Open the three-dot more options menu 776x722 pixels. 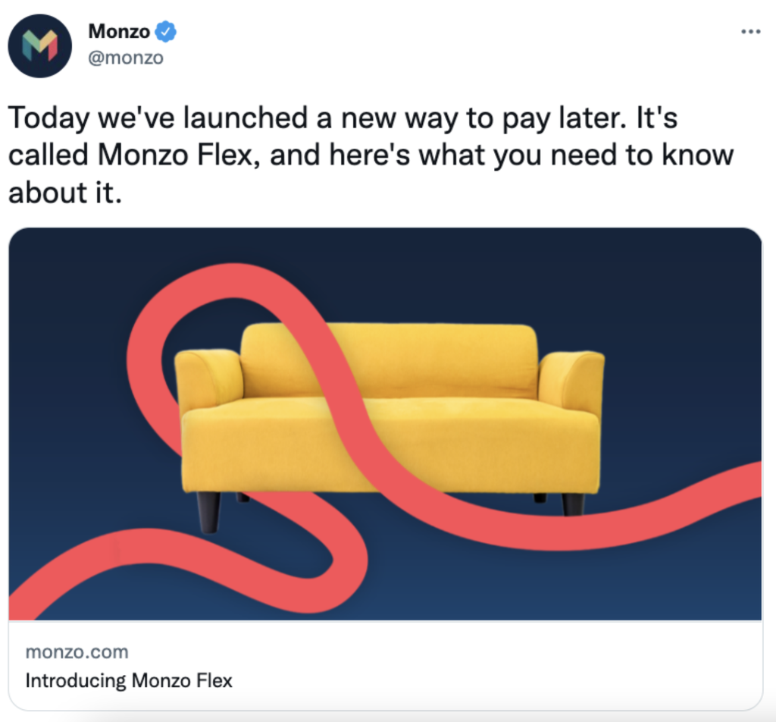(x=751, y=32)
